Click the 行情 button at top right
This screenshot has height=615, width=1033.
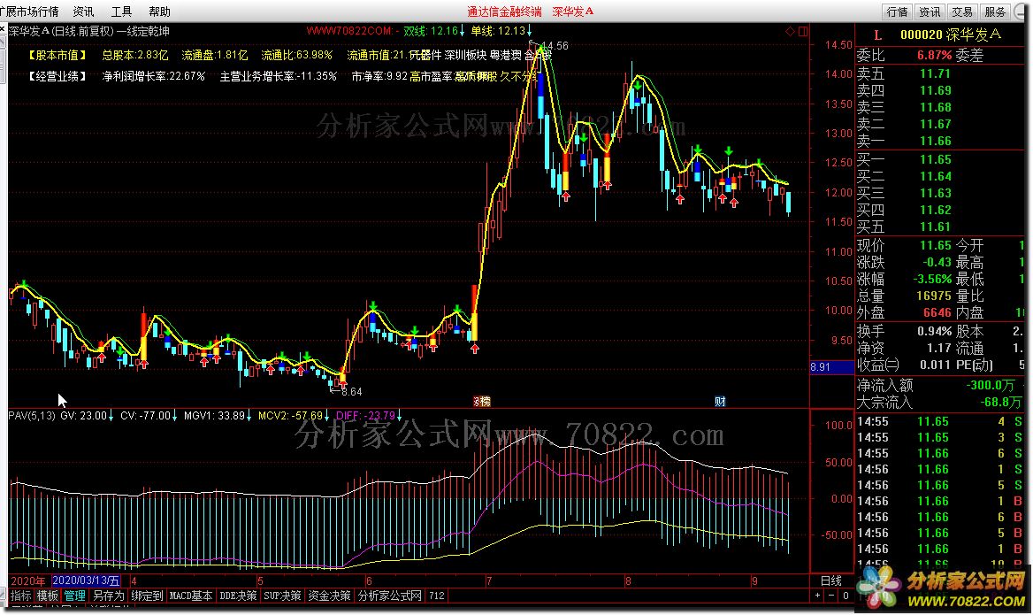(898, 12)
